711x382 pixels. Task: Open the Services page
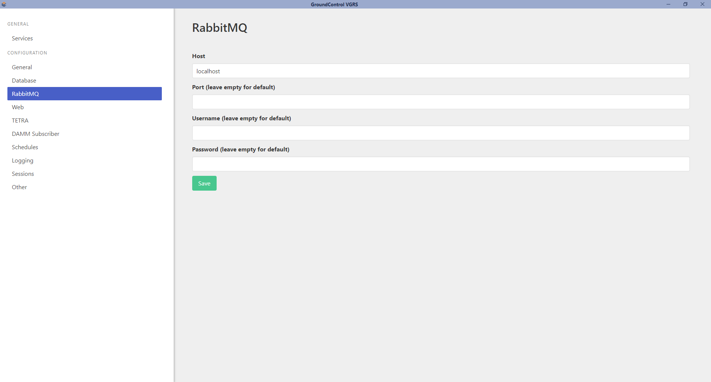22,38
